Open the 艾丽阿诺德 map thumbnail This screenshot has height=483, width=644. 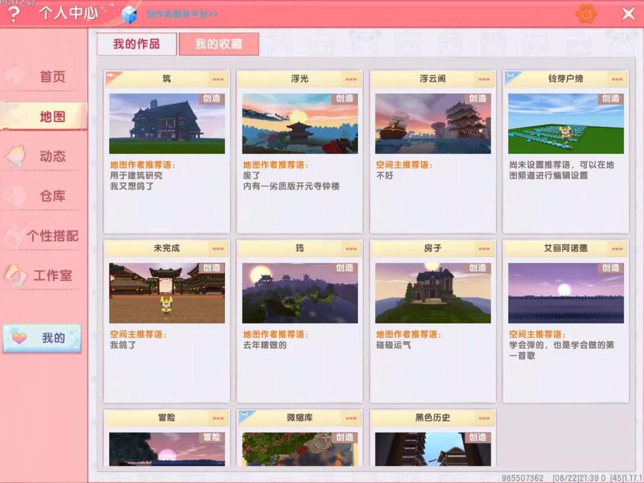click(566, 293)
